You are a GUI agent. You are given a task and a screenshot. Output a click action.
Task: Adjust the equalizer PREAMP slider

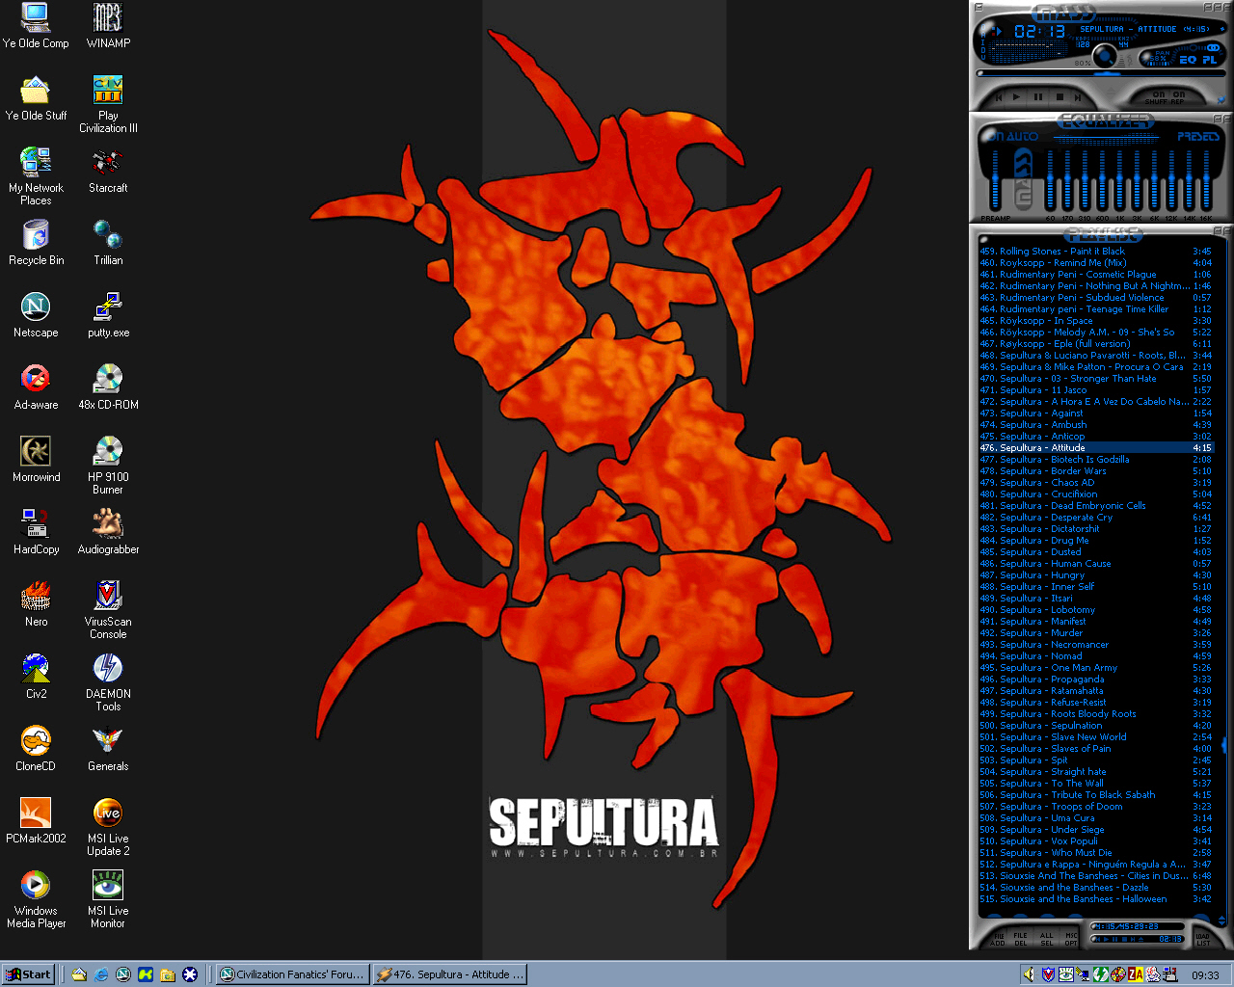click(995, 178)
